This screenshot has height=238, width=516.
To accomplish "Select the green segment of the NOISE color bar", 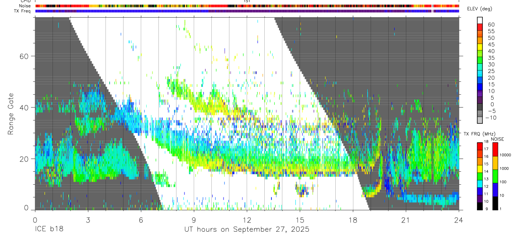I will click(495, 176).
